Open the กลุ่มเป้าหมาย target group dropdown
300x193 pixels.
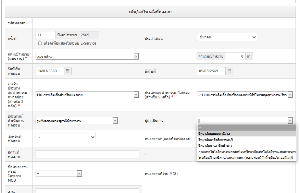87,56
